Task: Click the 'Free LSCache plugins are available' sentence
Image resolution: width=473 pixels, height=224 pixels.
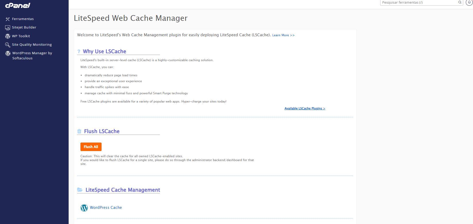Action: [153, 101]
